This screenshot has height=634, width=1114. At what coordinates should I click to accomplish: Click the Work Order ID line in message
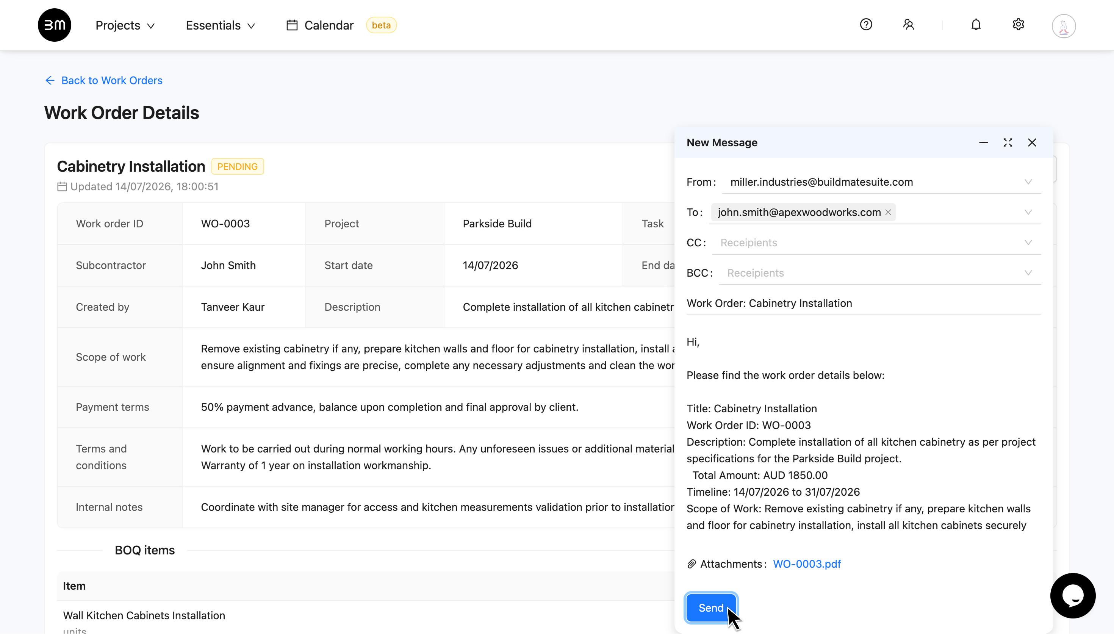tap(748, 426)
